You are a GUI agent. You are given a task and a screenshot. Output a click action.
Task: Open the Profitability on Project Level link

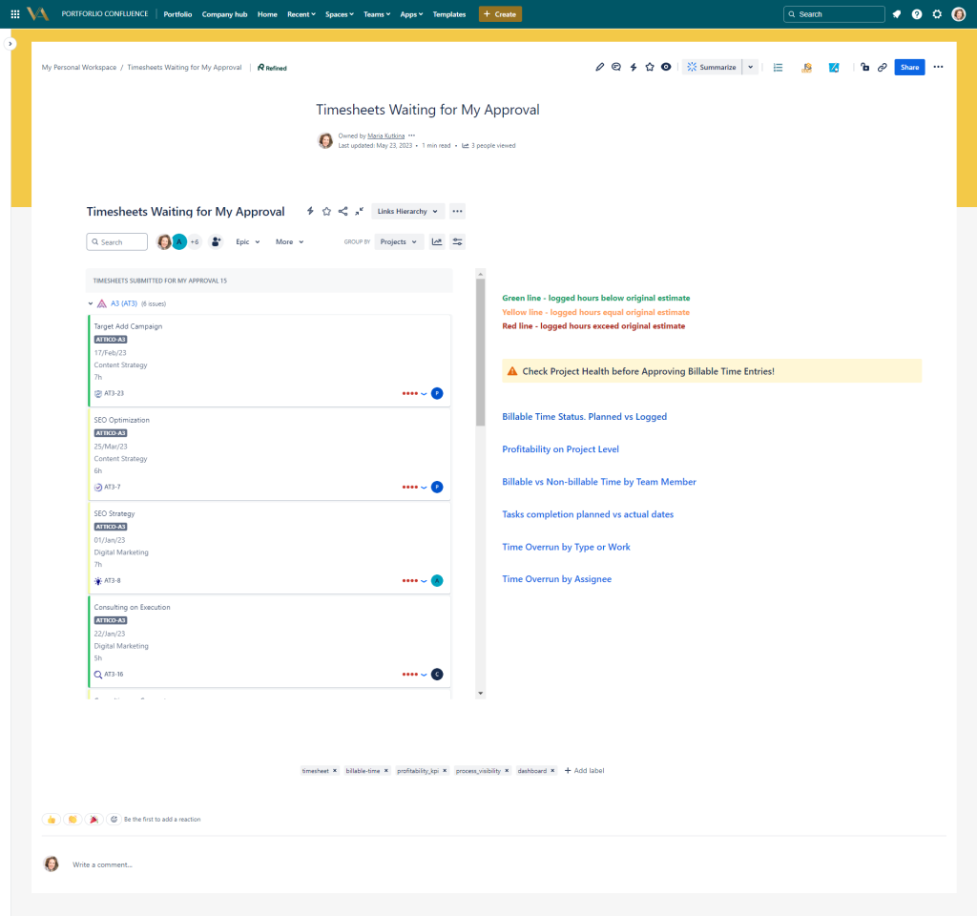[560, 448]
